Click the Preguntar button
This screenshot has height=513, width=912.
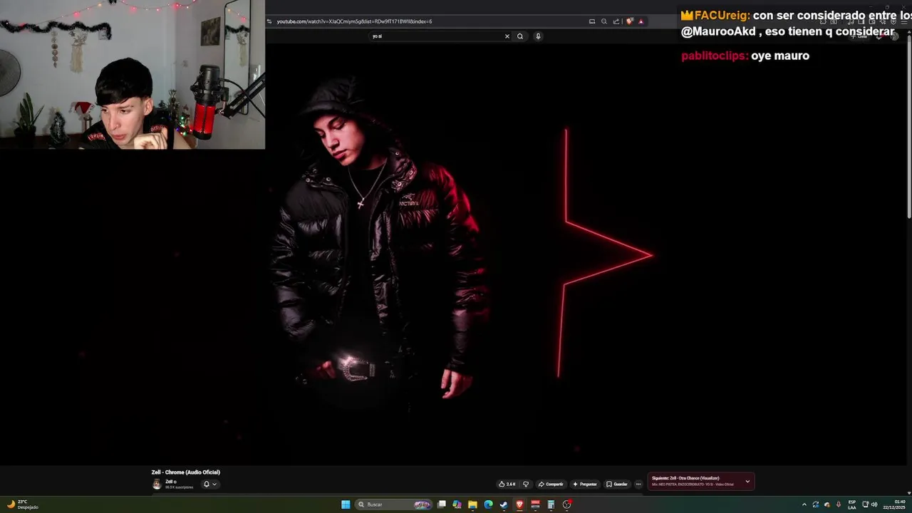pyautogui.click(x=585, y=484)
